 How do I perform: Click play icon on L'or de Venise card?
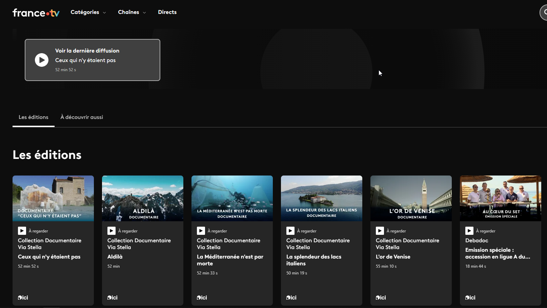coord(380,231)
